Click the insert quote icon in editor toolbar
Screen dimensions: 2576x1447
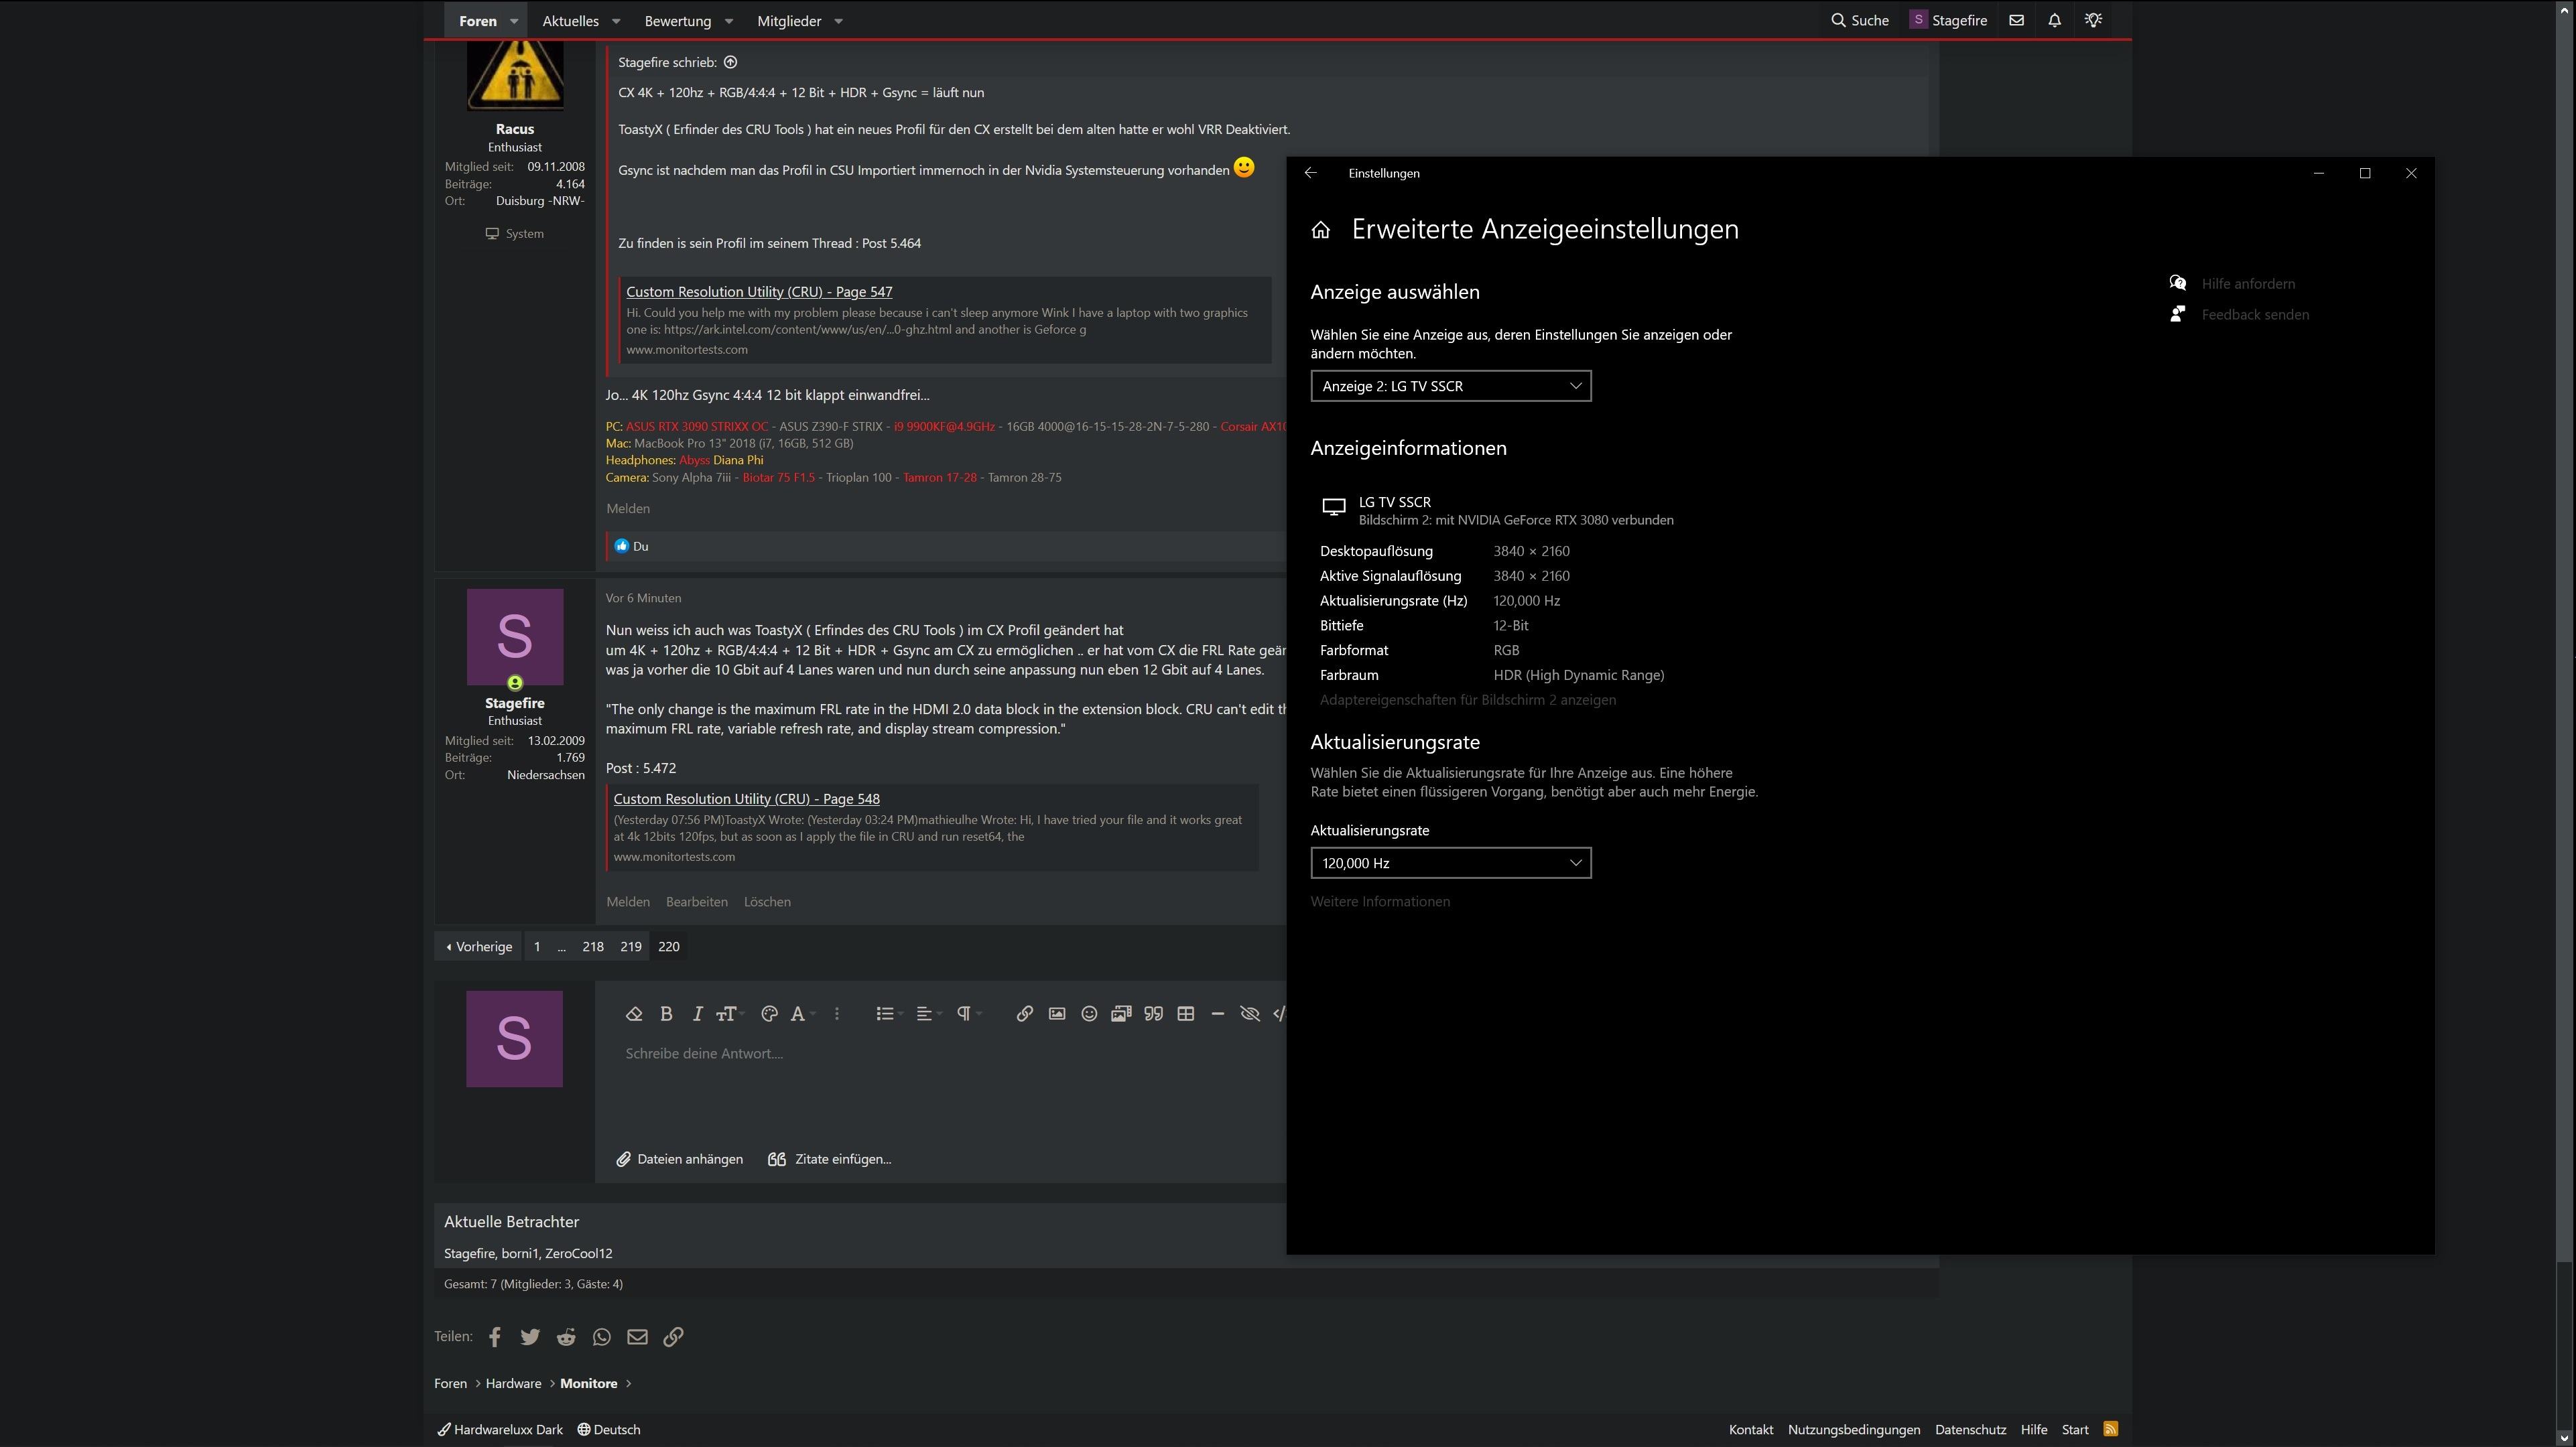(1154, 1014)
